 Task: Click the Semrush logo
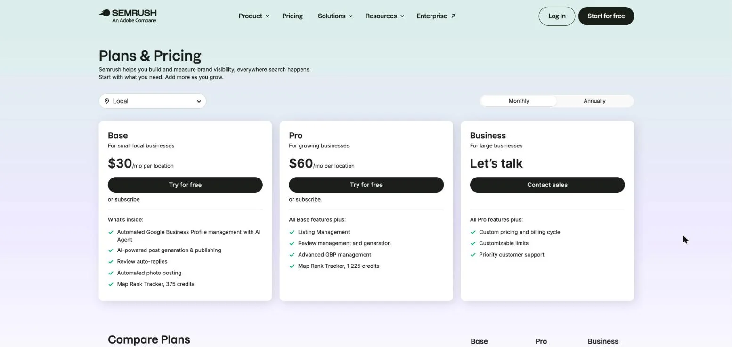tap(128, 16)
